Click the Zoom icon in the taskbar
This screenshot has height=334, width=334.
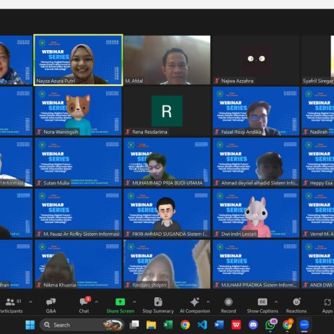tap(305, 325)
